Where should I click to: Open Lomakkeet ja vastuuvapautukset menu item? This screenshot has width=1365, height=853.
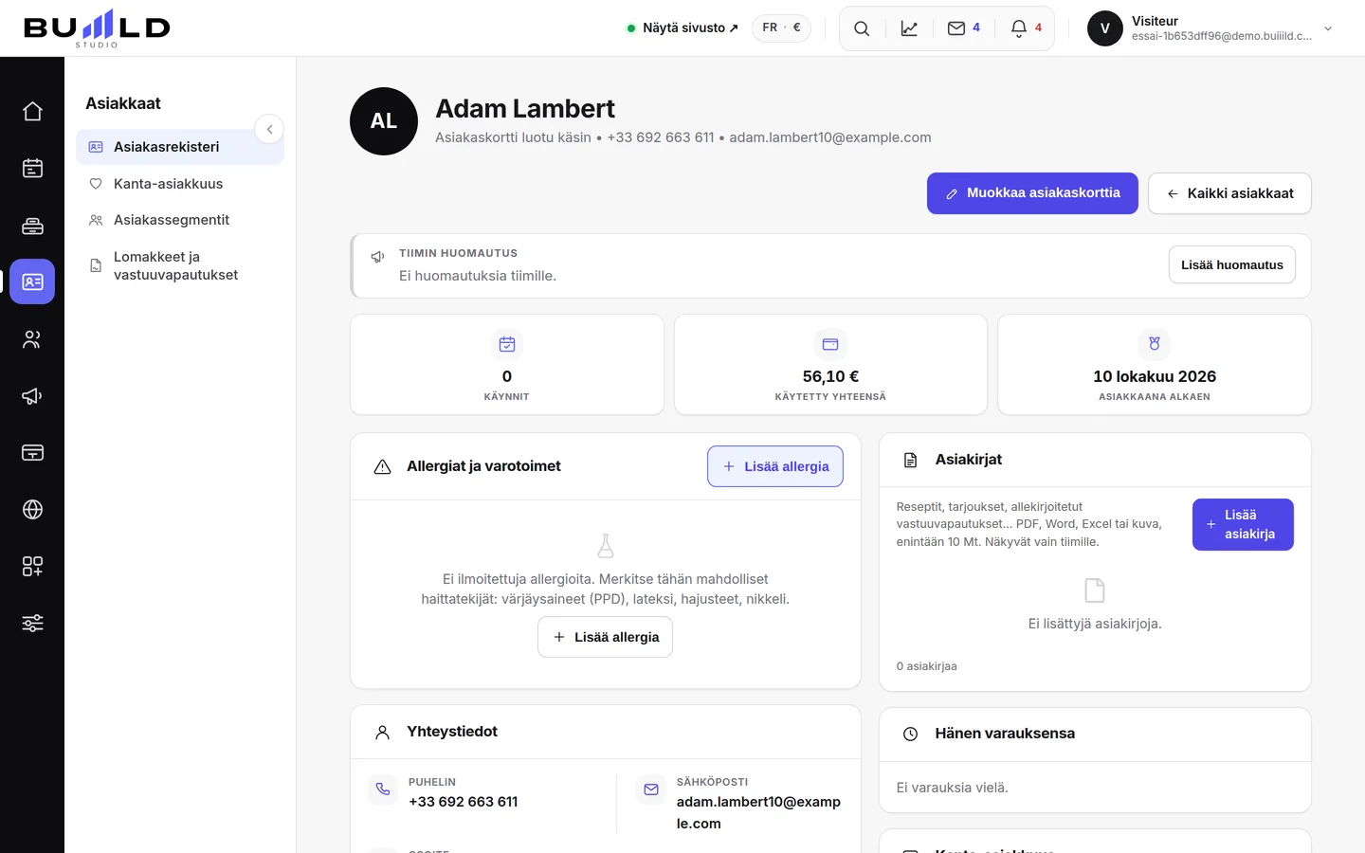[180, 265]
